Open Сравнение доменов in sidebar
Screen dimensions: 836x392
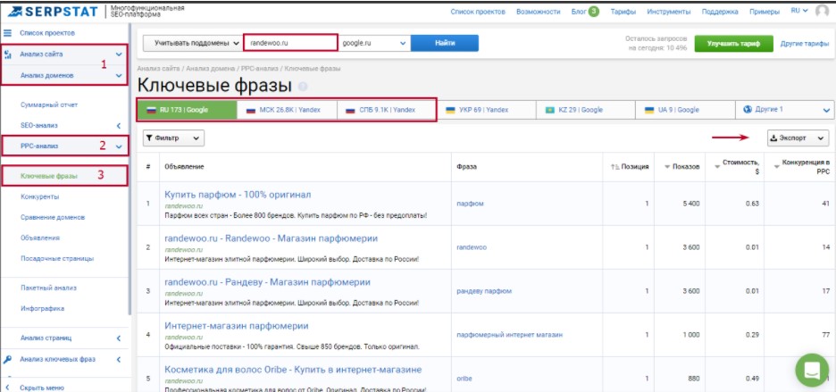(52, 218)
